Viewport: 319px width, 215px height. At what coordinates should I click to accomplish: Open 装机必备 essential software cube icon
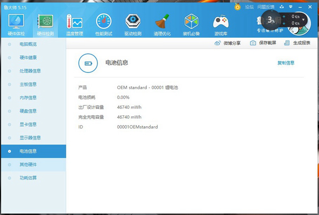[x=191, y=25]
